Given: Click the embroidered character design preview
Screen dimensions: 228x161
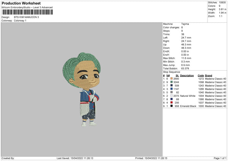Looking at the screenshot, I should tap(82, 89).
